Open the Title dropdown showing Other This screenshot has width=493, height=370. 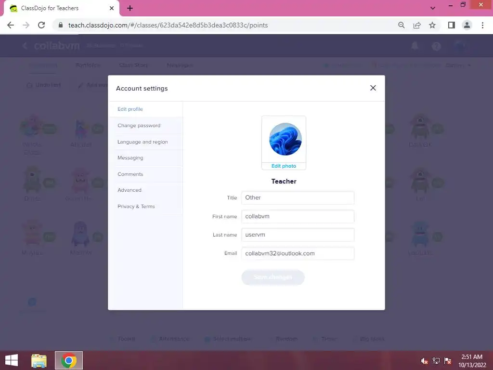click(298, 198)
